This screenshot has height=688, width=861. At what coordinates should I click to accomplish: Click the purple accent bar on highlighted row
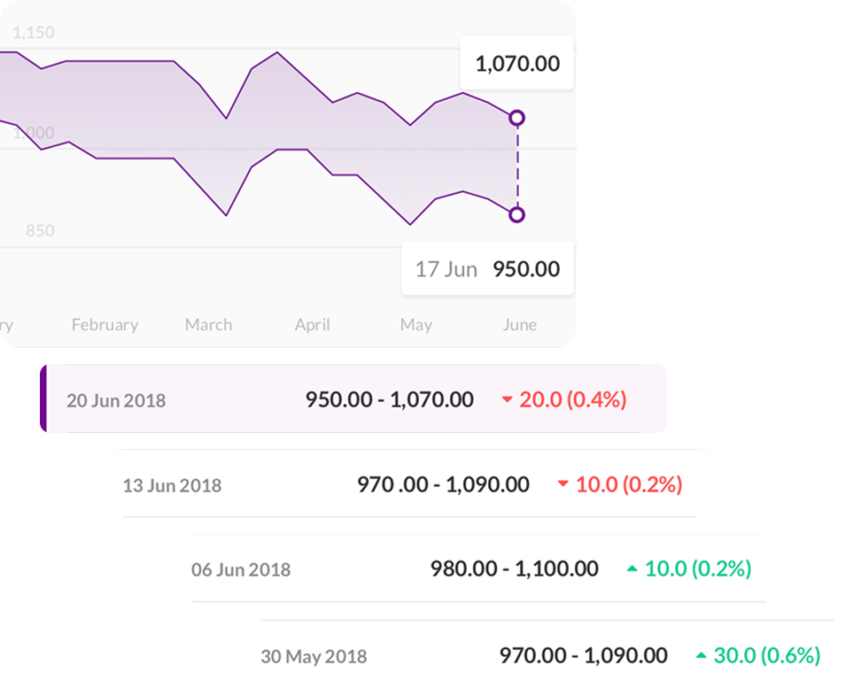tap(43, 399)
